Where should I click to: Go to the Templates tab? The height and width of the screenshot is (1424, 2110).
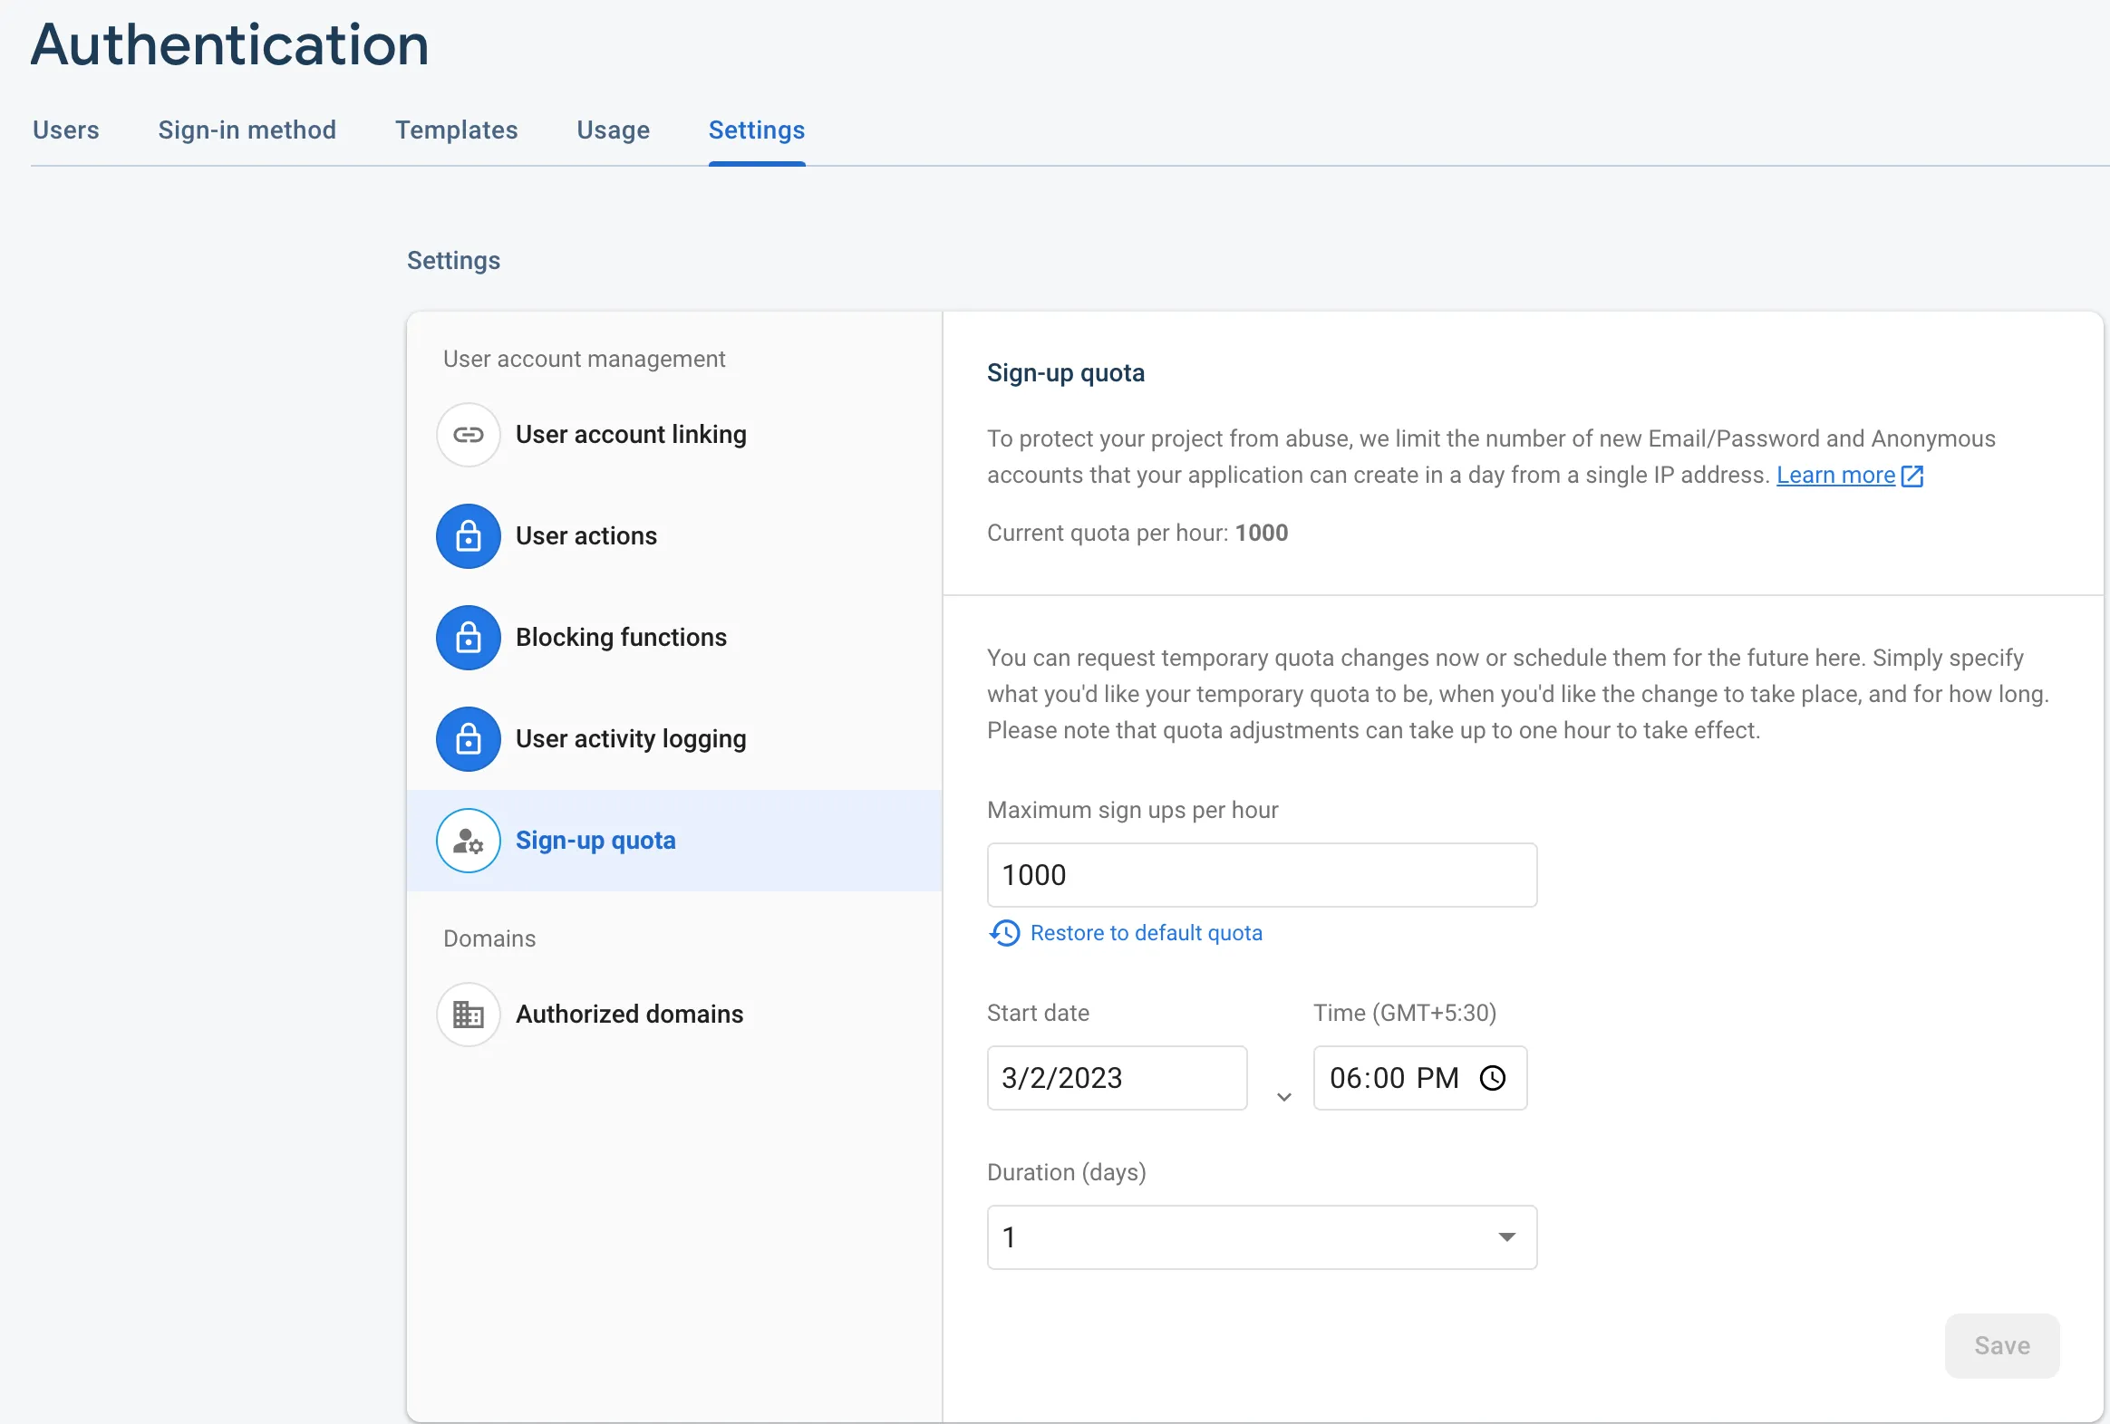point(456,130)
